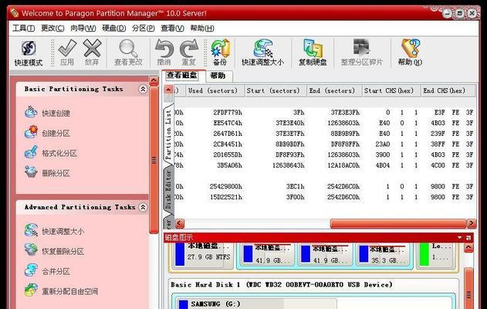Select 快速调整大小 in Advanced tasks

click(54, 231)
